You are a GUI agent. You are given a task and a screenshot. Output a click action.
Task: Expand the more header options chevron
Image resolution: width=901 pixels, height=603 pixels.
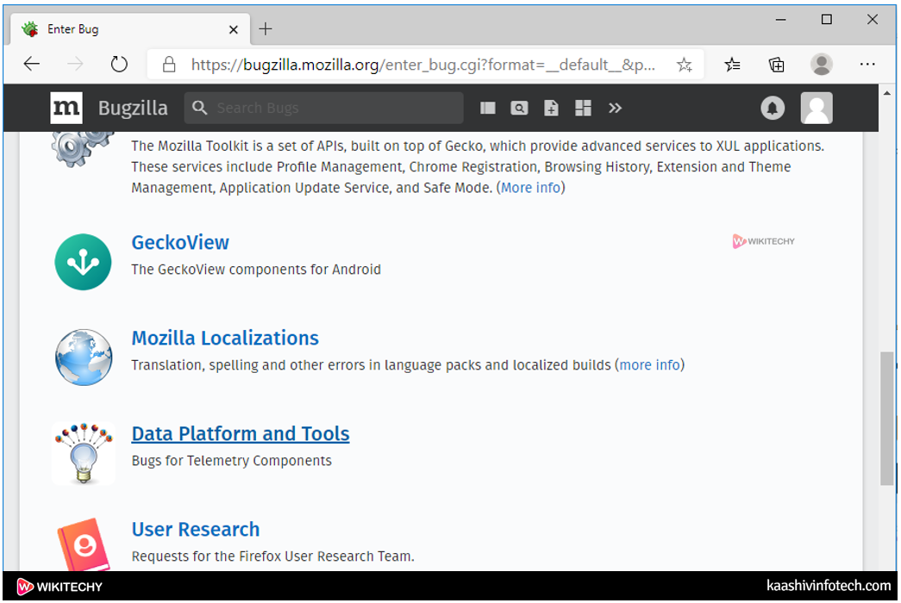[615, 108]
